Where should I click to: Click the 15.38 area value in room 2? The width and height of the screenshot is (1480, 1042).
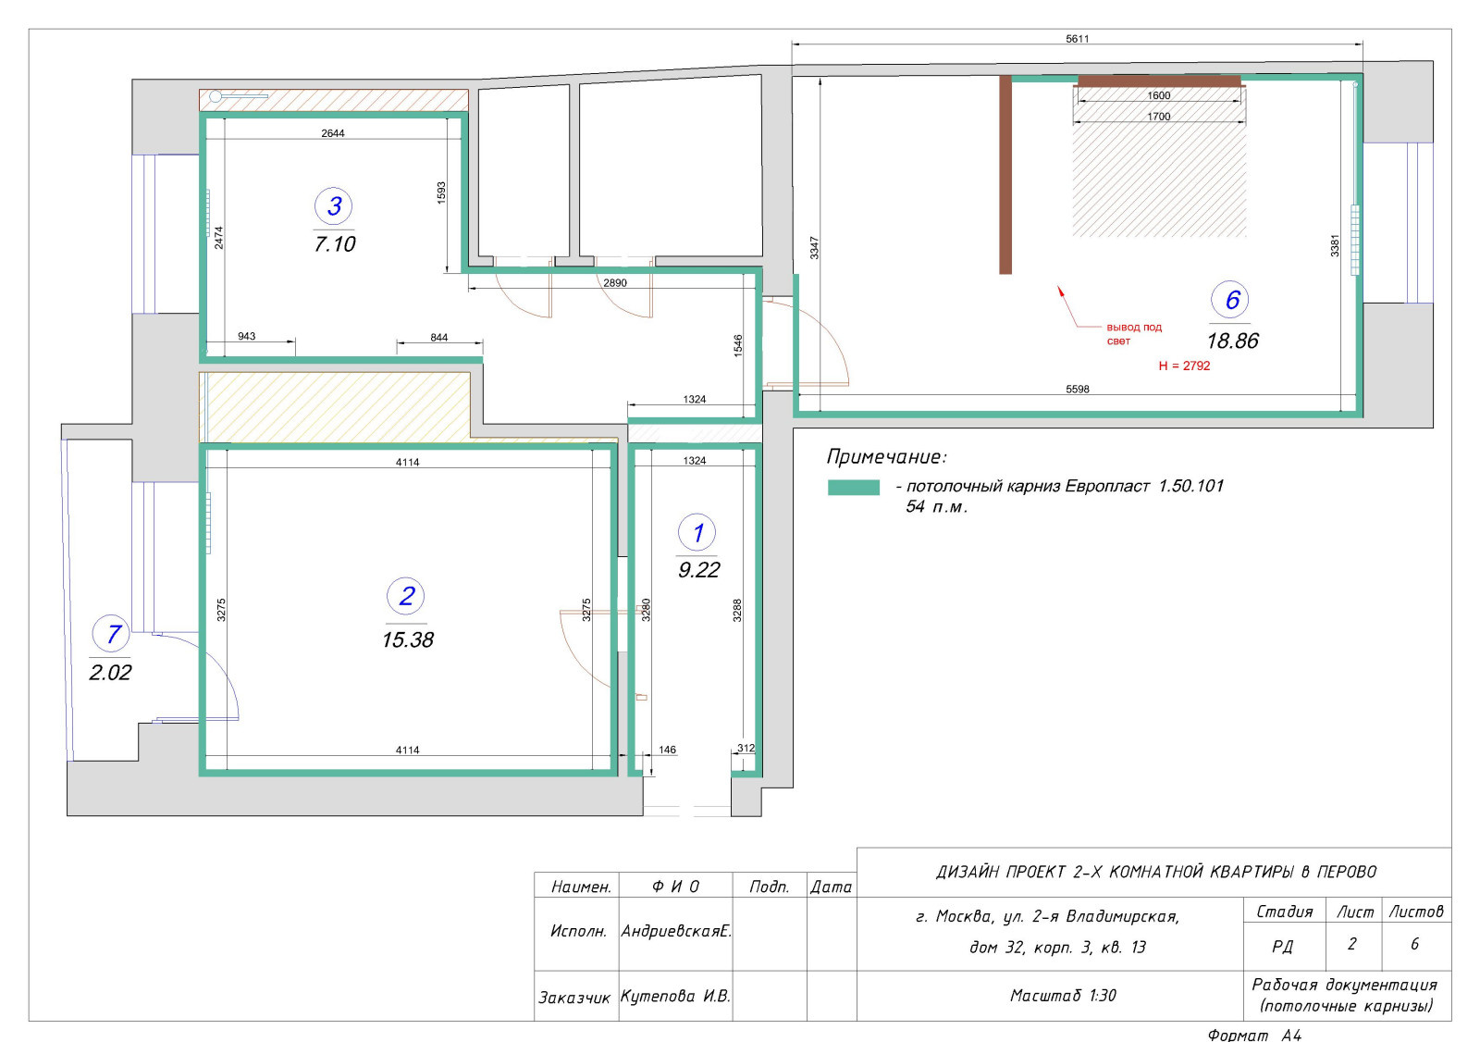point(408,639)
